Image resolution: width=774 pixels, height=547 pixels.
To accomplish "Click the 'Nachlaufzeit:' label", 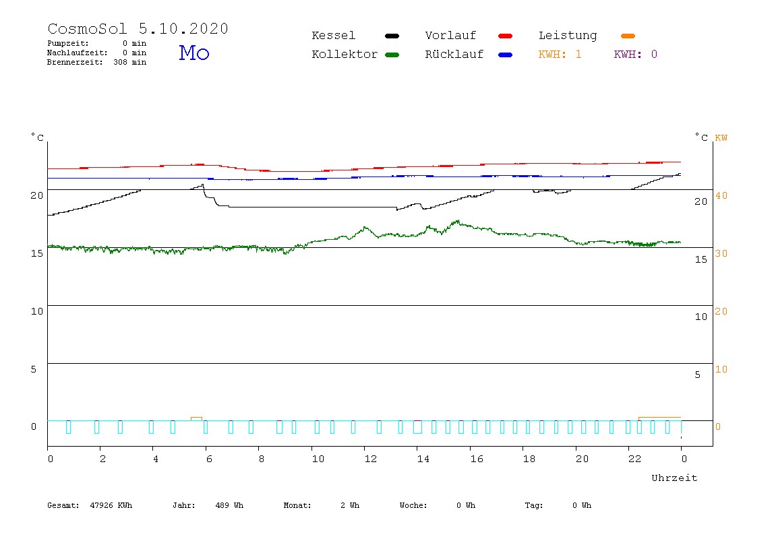I will click(x=78, y=53).
